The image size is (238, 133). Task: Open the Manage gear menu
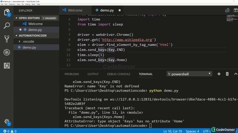[x=7, y=122]
